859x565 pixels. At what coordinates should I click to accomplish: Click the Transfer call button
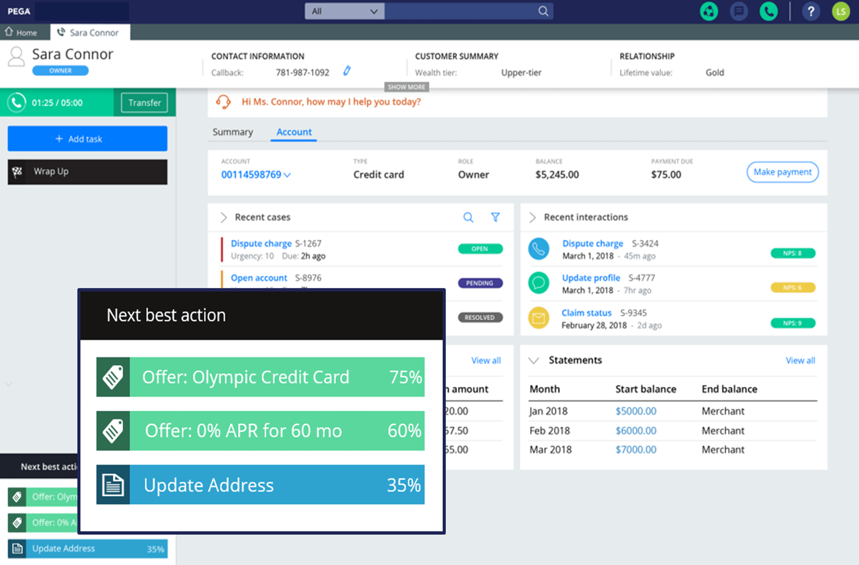click(x=144, y=103)
